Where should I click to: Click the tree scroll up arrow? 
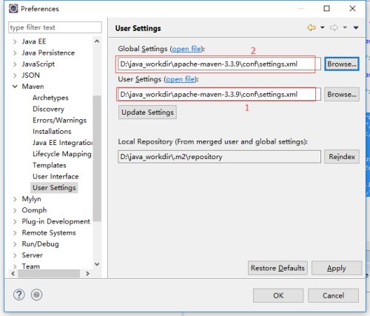(97, 41)
